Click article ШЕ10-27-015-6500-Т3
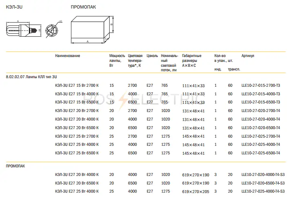The height and width of the screenshot is (202, 289). click(x=260, y=102)
